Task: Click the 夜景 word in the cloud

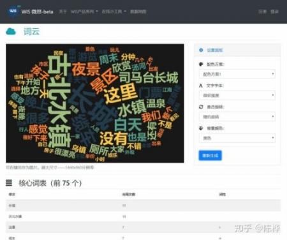Action: point(86,69)
